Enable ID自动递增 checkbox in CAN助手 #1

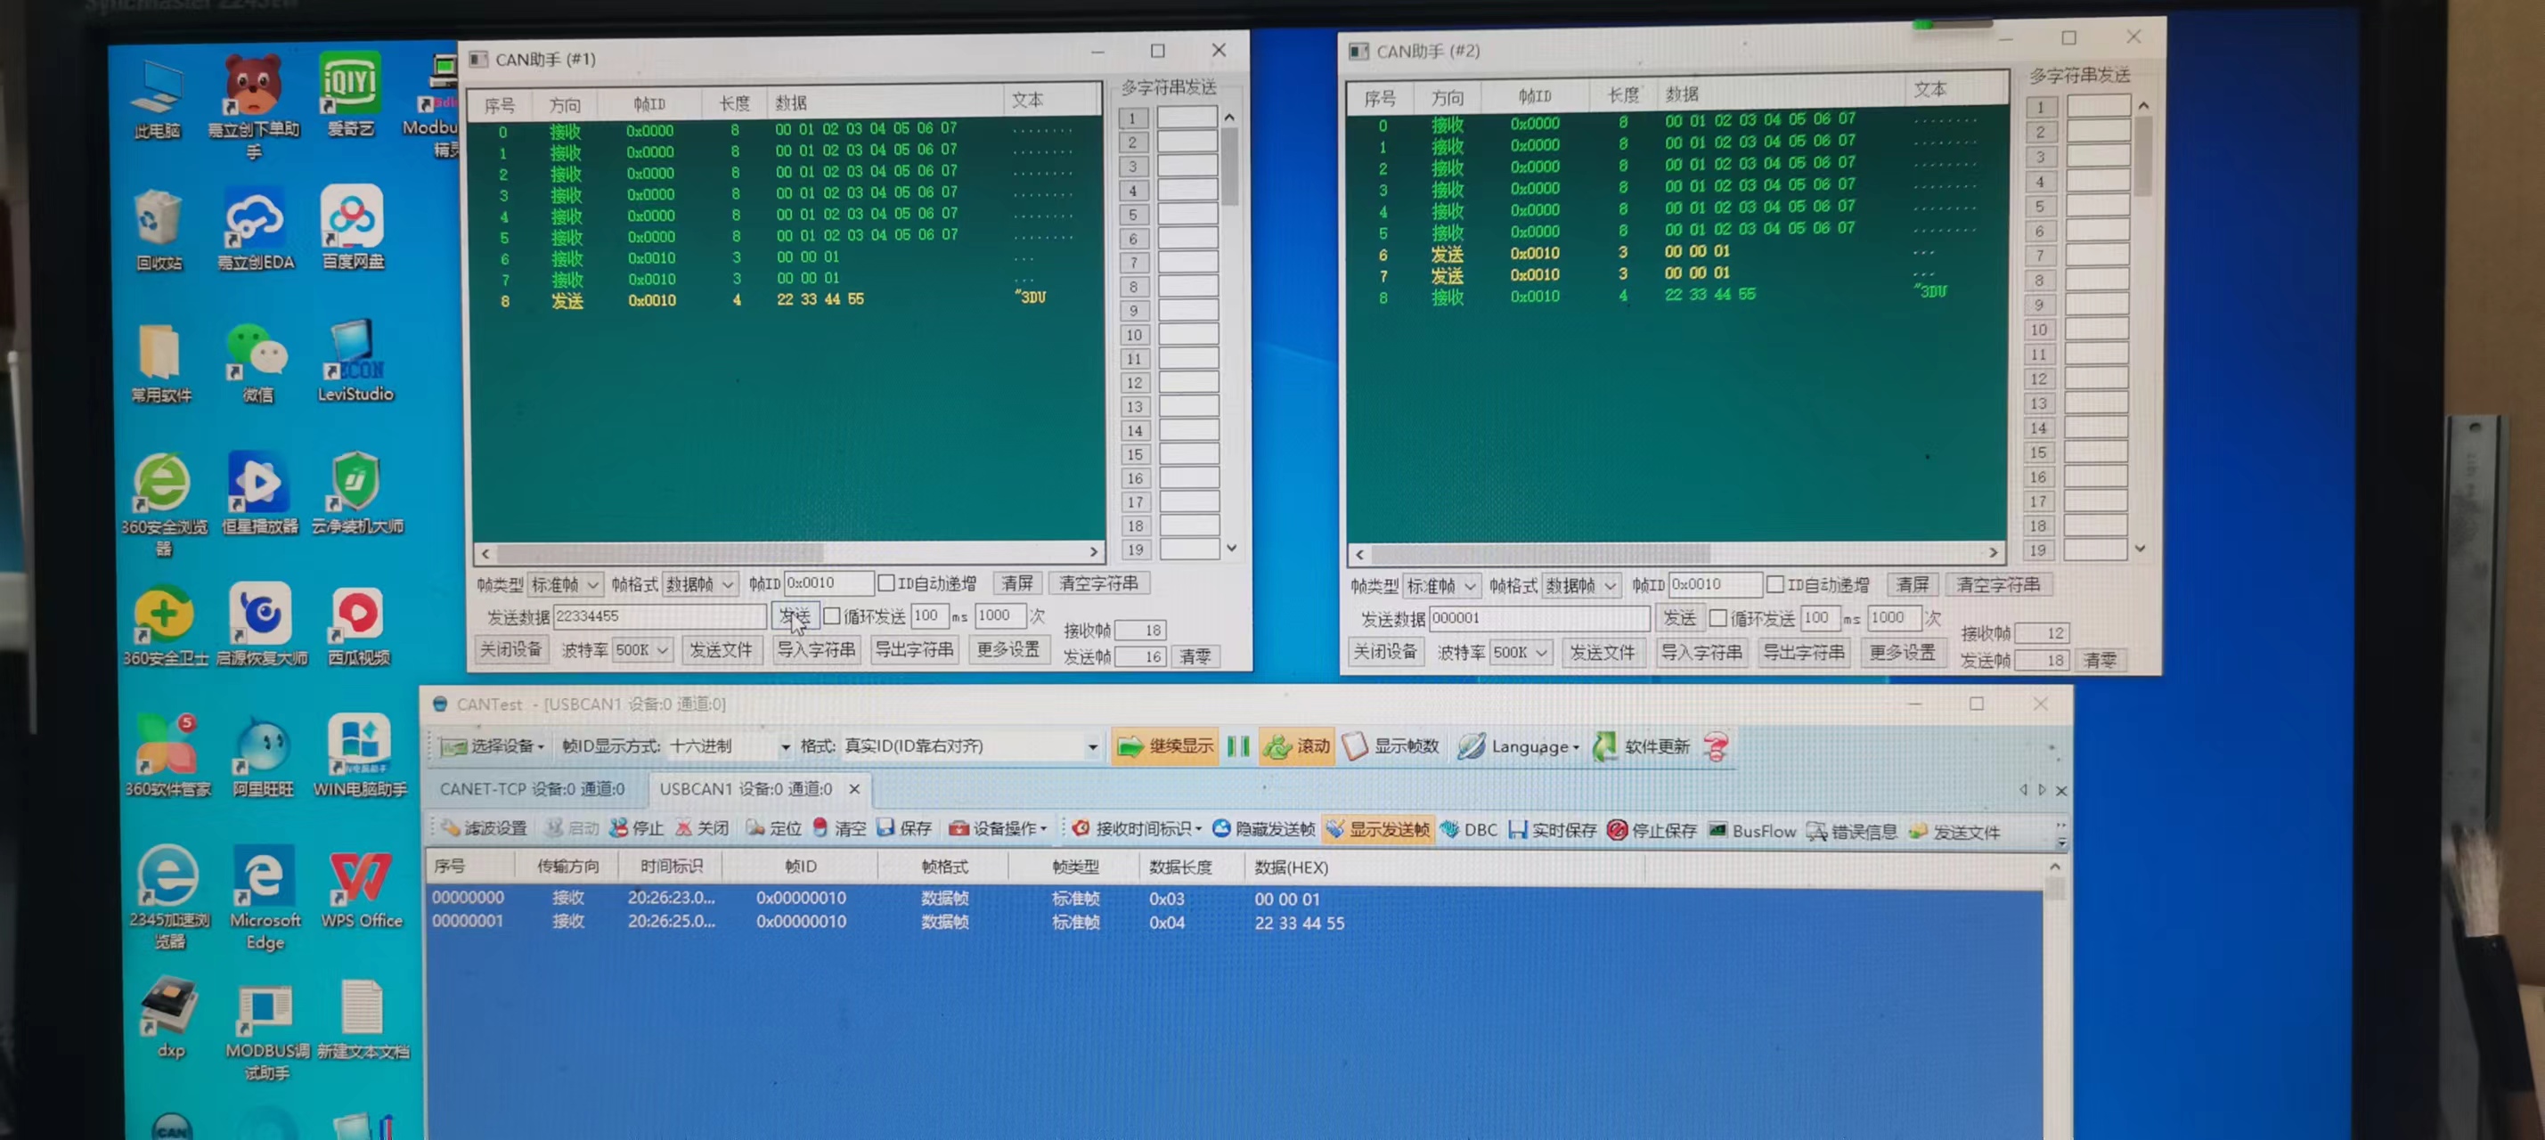[x=886, y=582]
